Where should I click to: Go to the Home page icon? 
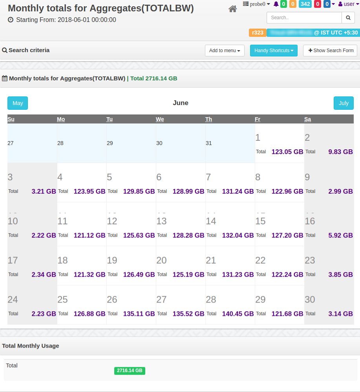tap(232, 9)
